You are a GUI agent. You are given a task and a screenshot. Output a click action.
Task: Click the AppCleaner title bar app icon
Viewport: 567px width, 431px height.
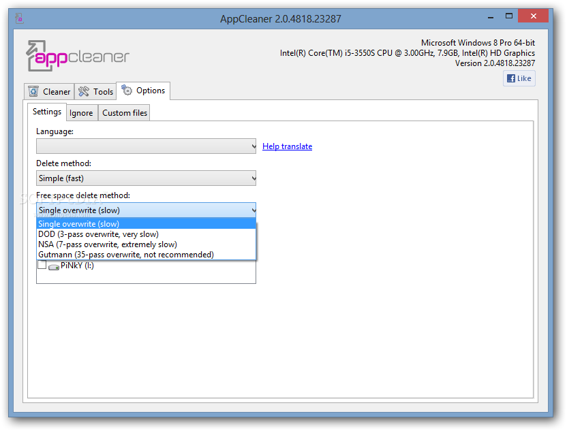[20, 18]
